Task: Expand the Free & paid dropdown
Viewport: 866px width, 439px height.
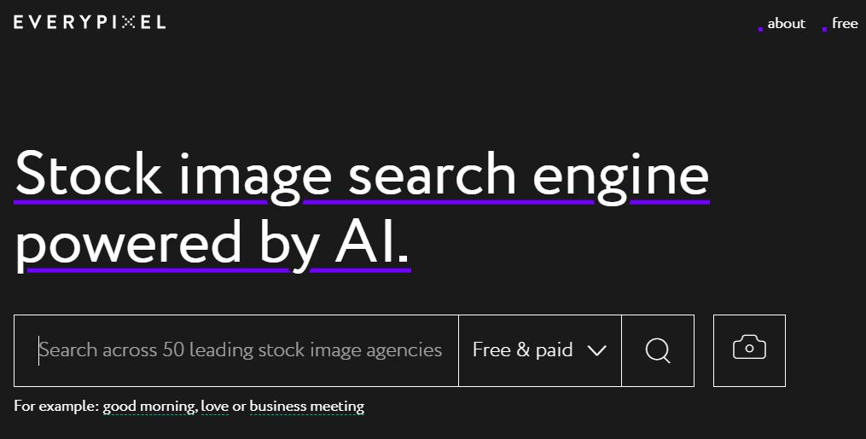Action: click(x=540, y=350)
